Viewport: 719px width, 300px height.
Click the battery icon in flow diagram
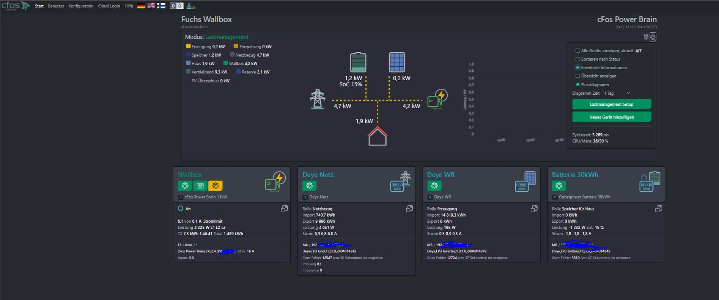pyautogui.click(x=358, y=62)
